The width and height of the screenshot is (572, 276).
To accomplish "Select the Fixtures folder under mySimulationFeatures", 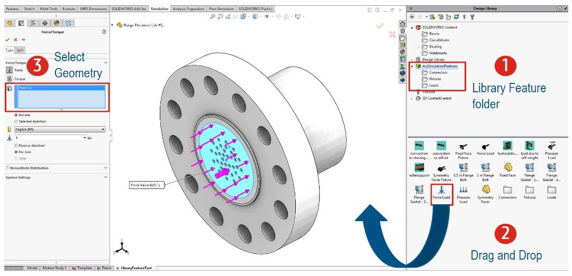I will [432, 79].
